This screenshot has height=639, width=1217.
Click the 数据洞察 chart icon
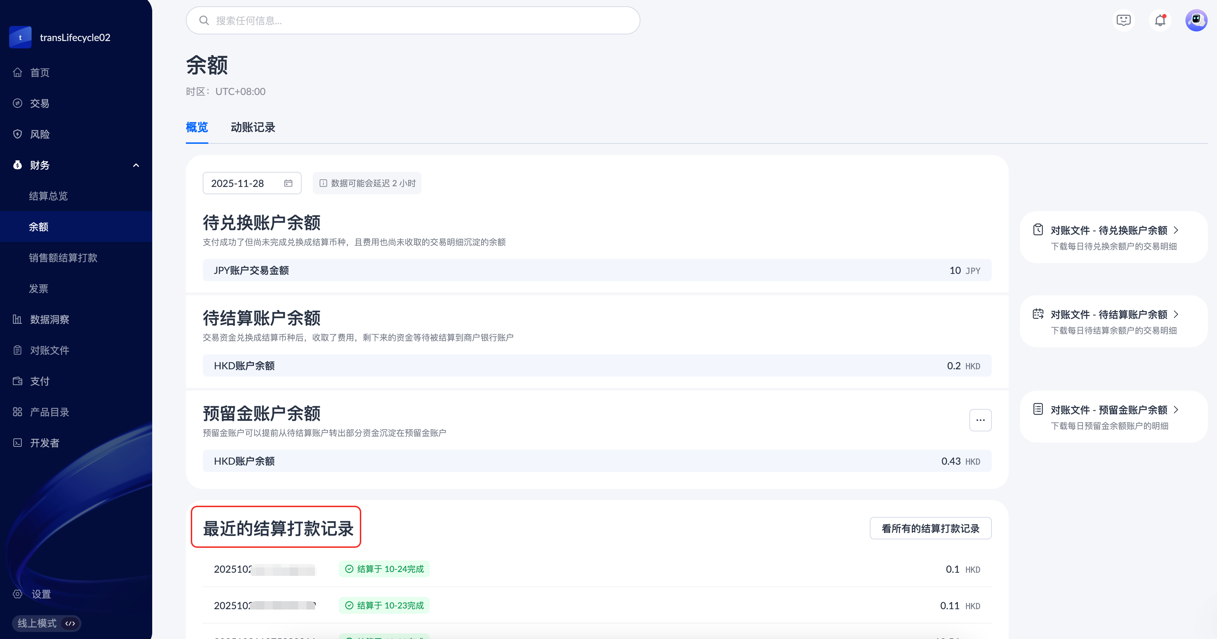[x=18, y=319]
